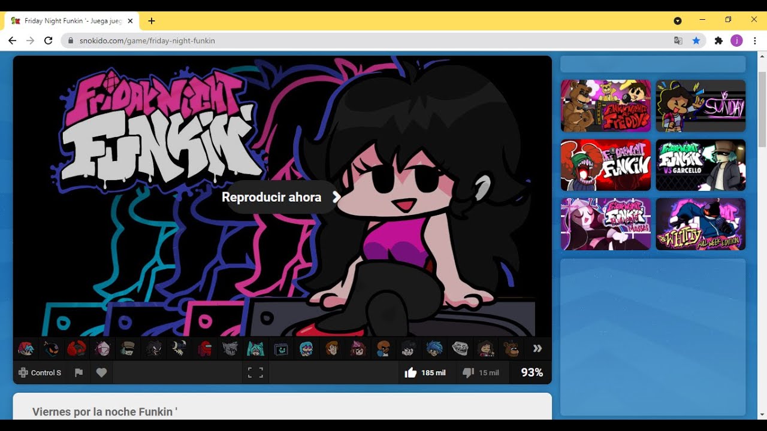Screen dimensions: 767x431
Task: Open the tab search dropdown arrow
Action: click(678, 20)
